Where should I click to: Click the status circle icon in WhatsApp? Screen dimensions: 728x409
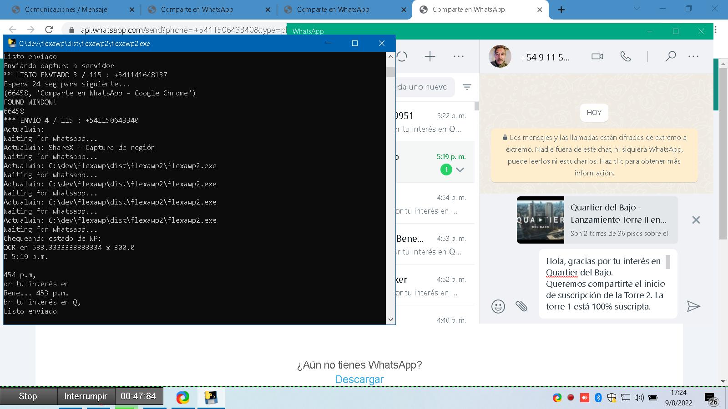(402, 56)
